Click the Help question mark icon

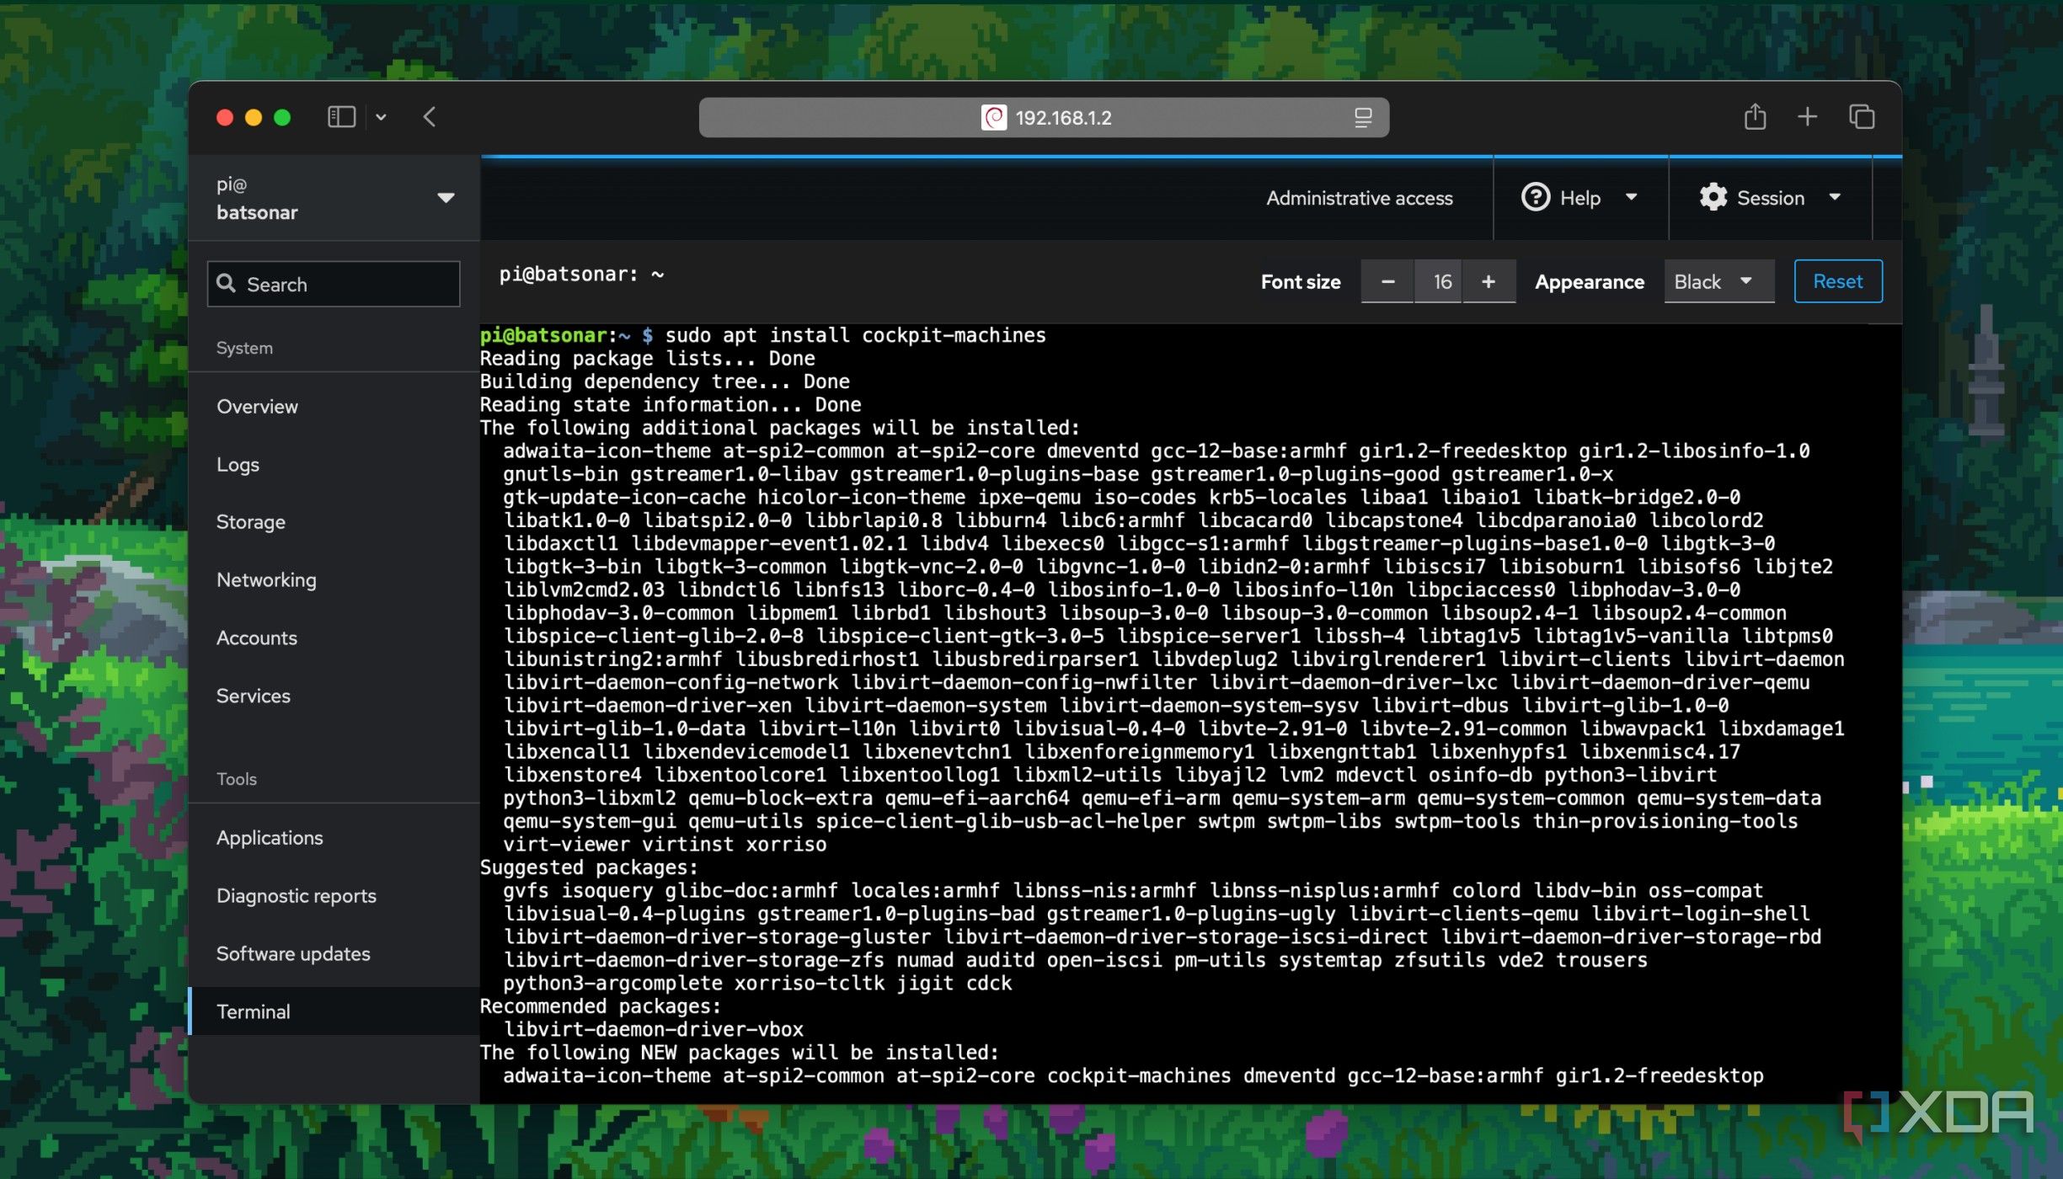1535,198
